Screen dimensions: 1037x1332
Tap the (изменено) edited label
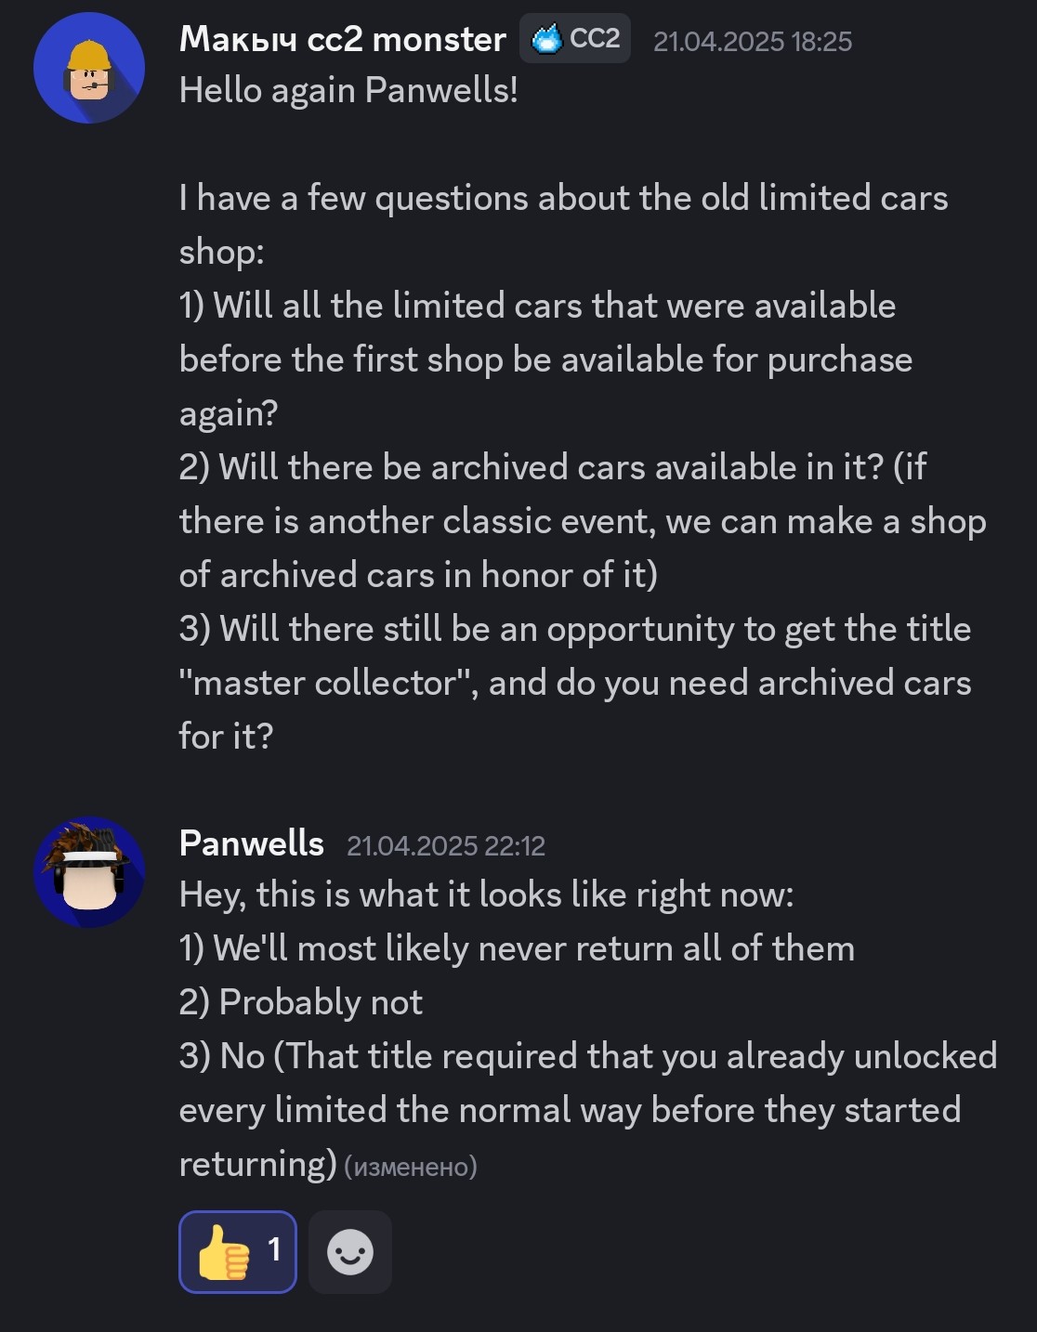pos(410,1166)
